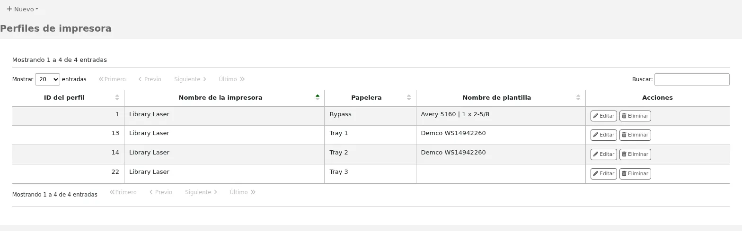Viewport: 742px width, 231px height.
Task: Select the Tray 2 cell
Action: coord(370,154)
